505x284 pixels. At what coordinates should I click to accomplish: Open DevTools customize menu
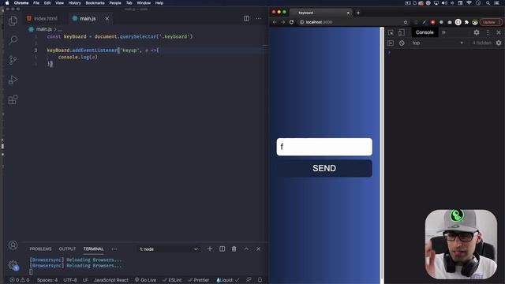pyautogui.click(x=488, y=32)
